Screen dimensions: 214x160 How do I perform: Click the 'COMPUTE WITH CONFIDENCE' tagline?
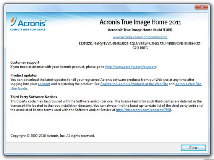(x=28, y=30)
